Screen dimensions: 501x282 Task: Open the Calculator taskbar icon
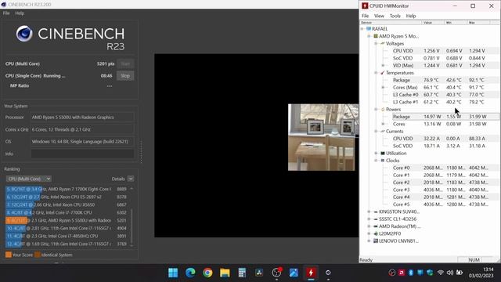coord(242,273)
